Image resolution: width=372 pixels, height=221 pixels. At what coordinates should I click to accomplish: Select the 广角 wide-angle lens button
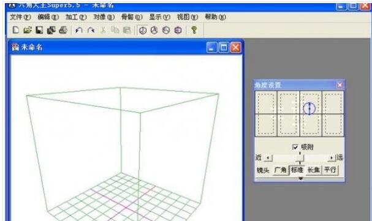coord(281,170)
